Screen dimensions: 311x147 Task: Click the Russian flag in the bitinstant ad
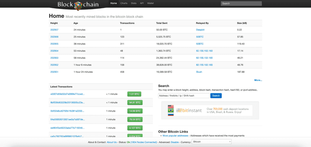coord(171,114)
